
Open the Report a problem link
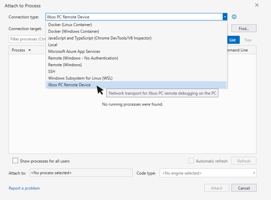[x=24, y=188]
